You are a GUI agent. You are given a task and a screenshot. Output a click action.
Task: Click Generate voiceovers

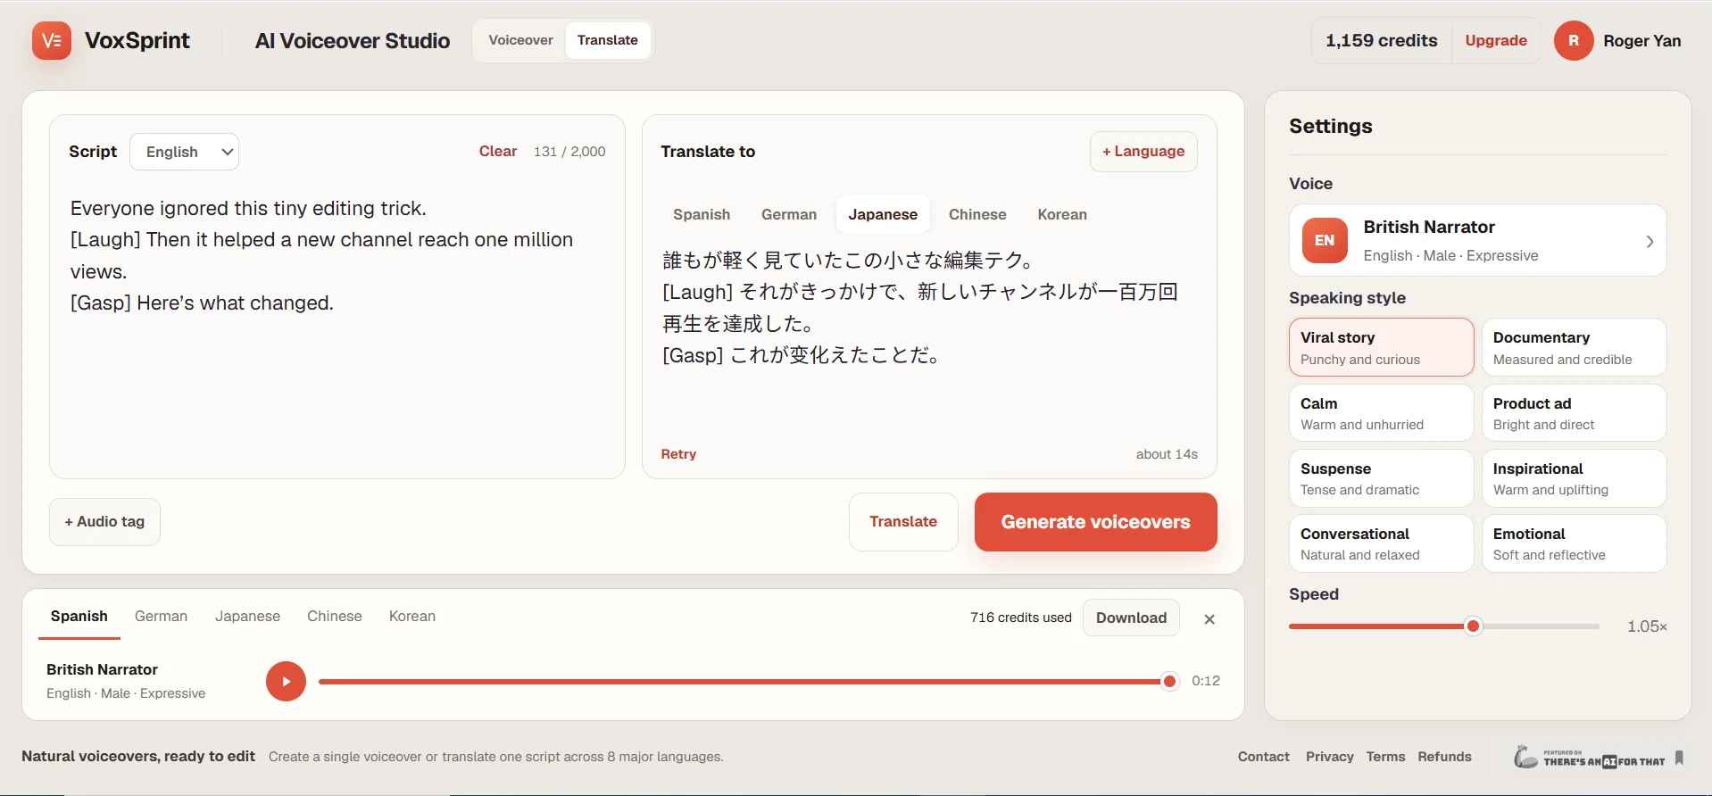pos(1095,522)
